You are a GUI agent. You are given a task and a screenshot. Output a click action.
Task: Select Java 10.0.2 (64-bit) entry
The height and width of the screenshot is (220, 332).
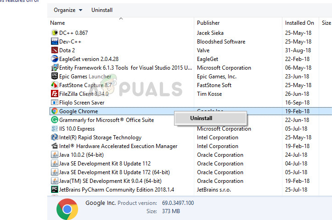(x=81, y=155)
